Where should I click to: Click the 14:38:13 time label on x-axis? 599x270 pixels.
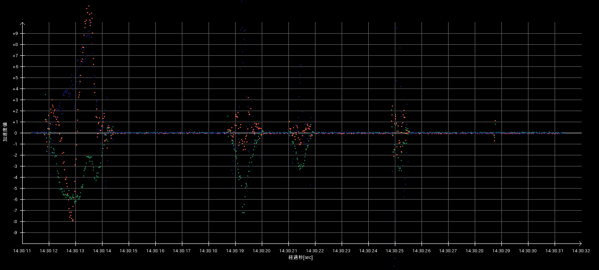(75, 251)
